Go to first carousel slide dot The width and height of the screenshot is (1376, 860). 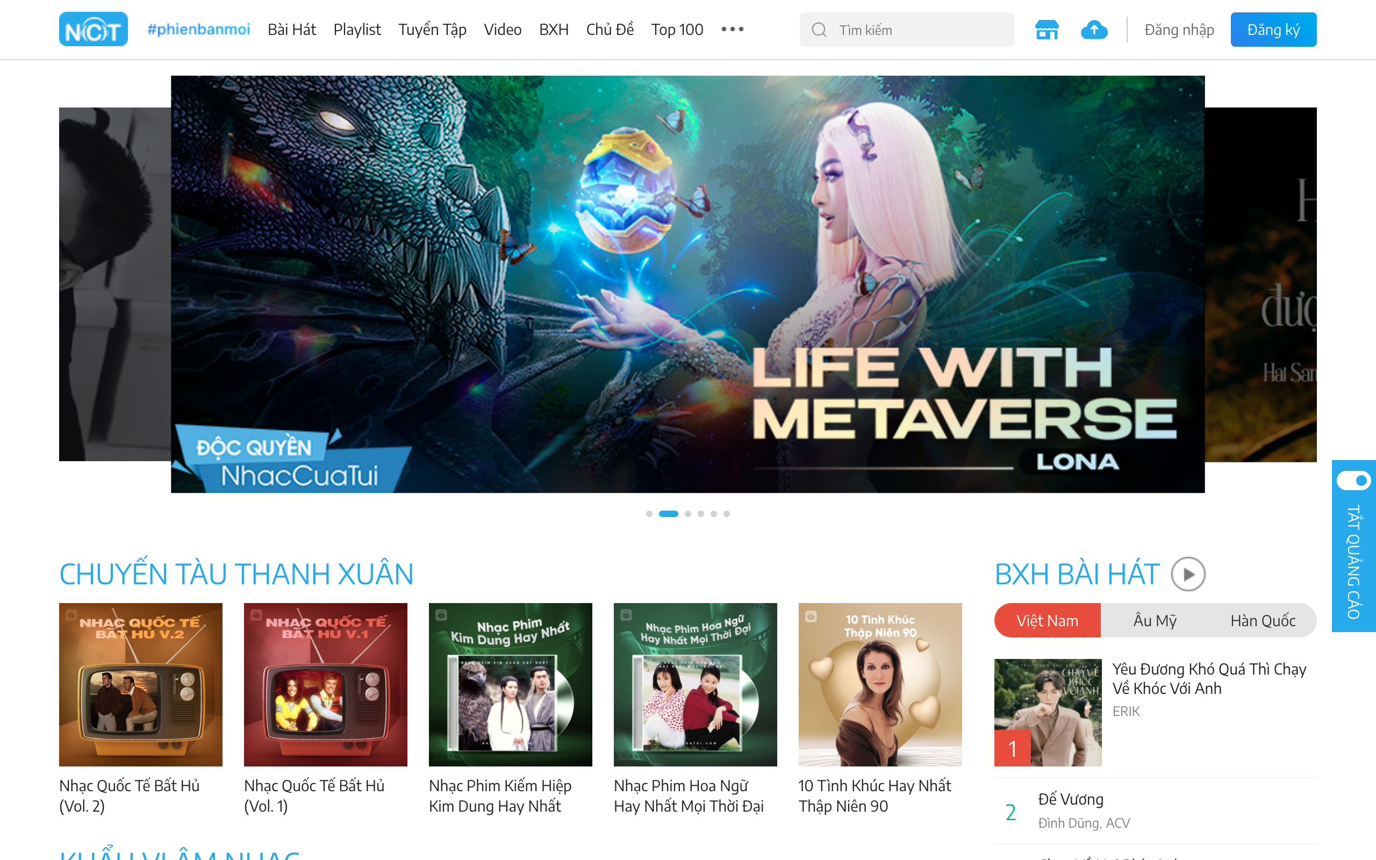pos(649,514)
